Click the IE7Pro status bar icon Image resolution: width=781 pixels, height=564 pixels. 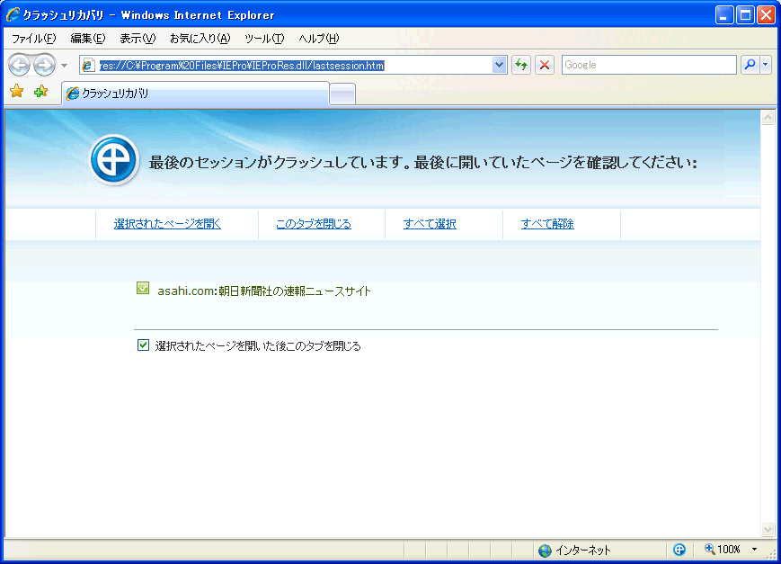[x=679, y=550]
